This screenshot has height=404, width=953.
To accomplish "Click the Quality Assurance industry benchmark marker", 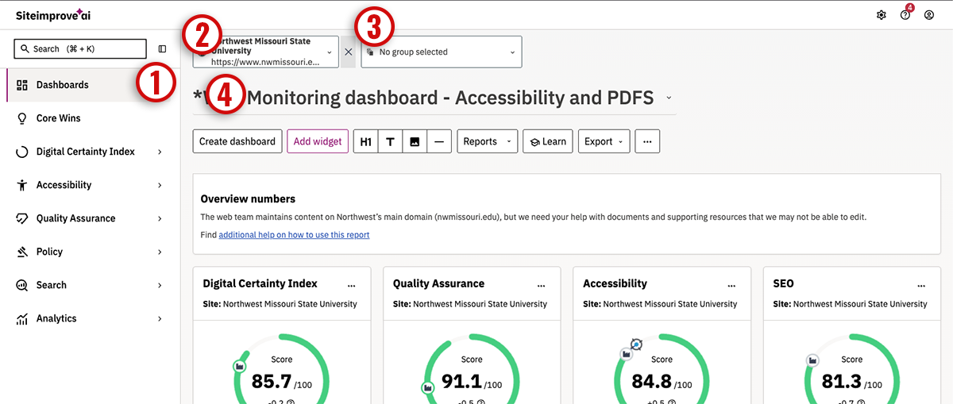I will [427, 387].
